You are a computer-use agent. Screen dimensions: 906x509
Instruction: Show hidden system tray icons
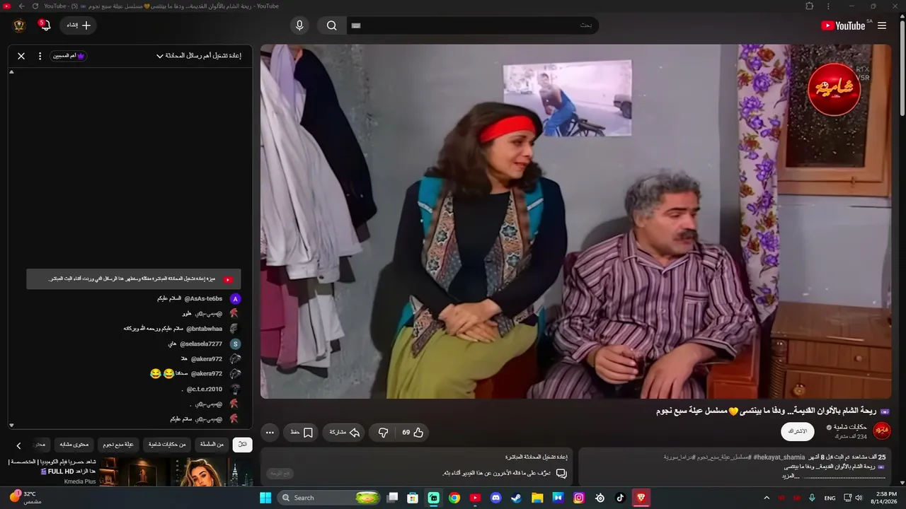(x=767, y=498)
